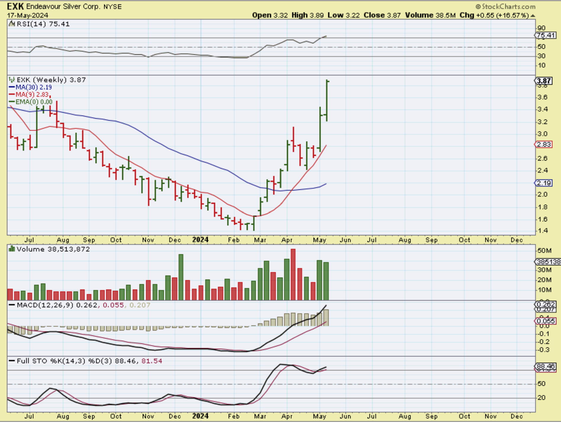
Task: Select the green EMA(0) legend line
Action: click(x=12, y=102)
